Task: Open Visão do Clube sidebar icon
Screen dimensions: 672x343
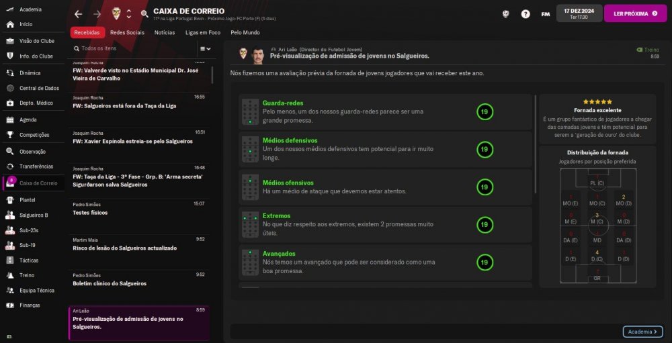Action: (11, 41)
